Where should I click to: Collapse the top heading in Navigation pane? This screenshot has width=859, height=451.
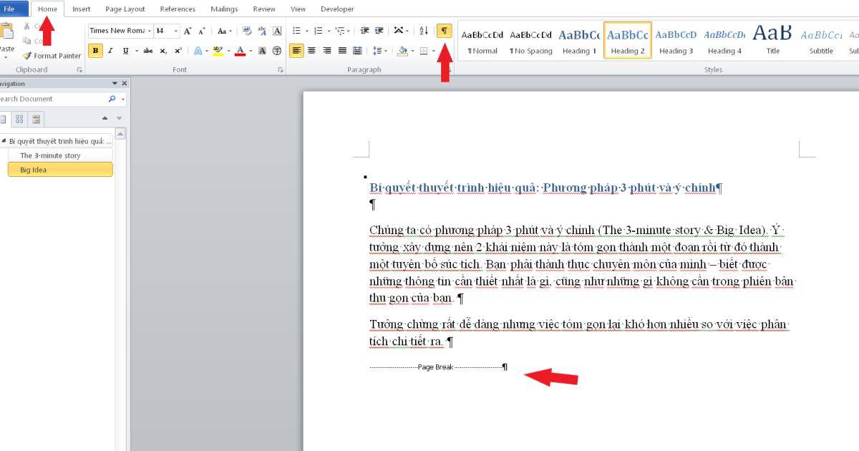point(4,141)
